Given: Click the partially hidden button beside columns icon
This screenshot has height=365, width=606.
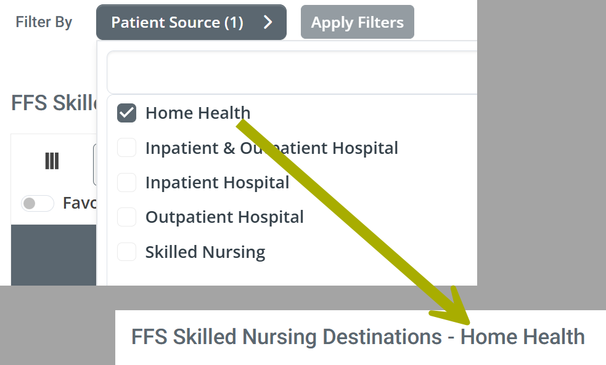Looking at the screenshot, I should pos(94,164).
